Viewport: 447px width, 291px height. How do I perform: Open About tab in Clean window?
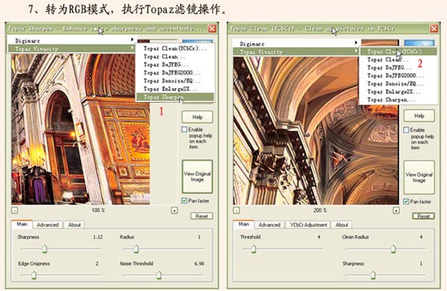(x=342, y=225)
